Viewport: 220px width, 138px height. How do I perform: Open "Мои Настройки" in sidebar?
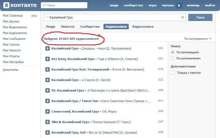coord(13,62)
